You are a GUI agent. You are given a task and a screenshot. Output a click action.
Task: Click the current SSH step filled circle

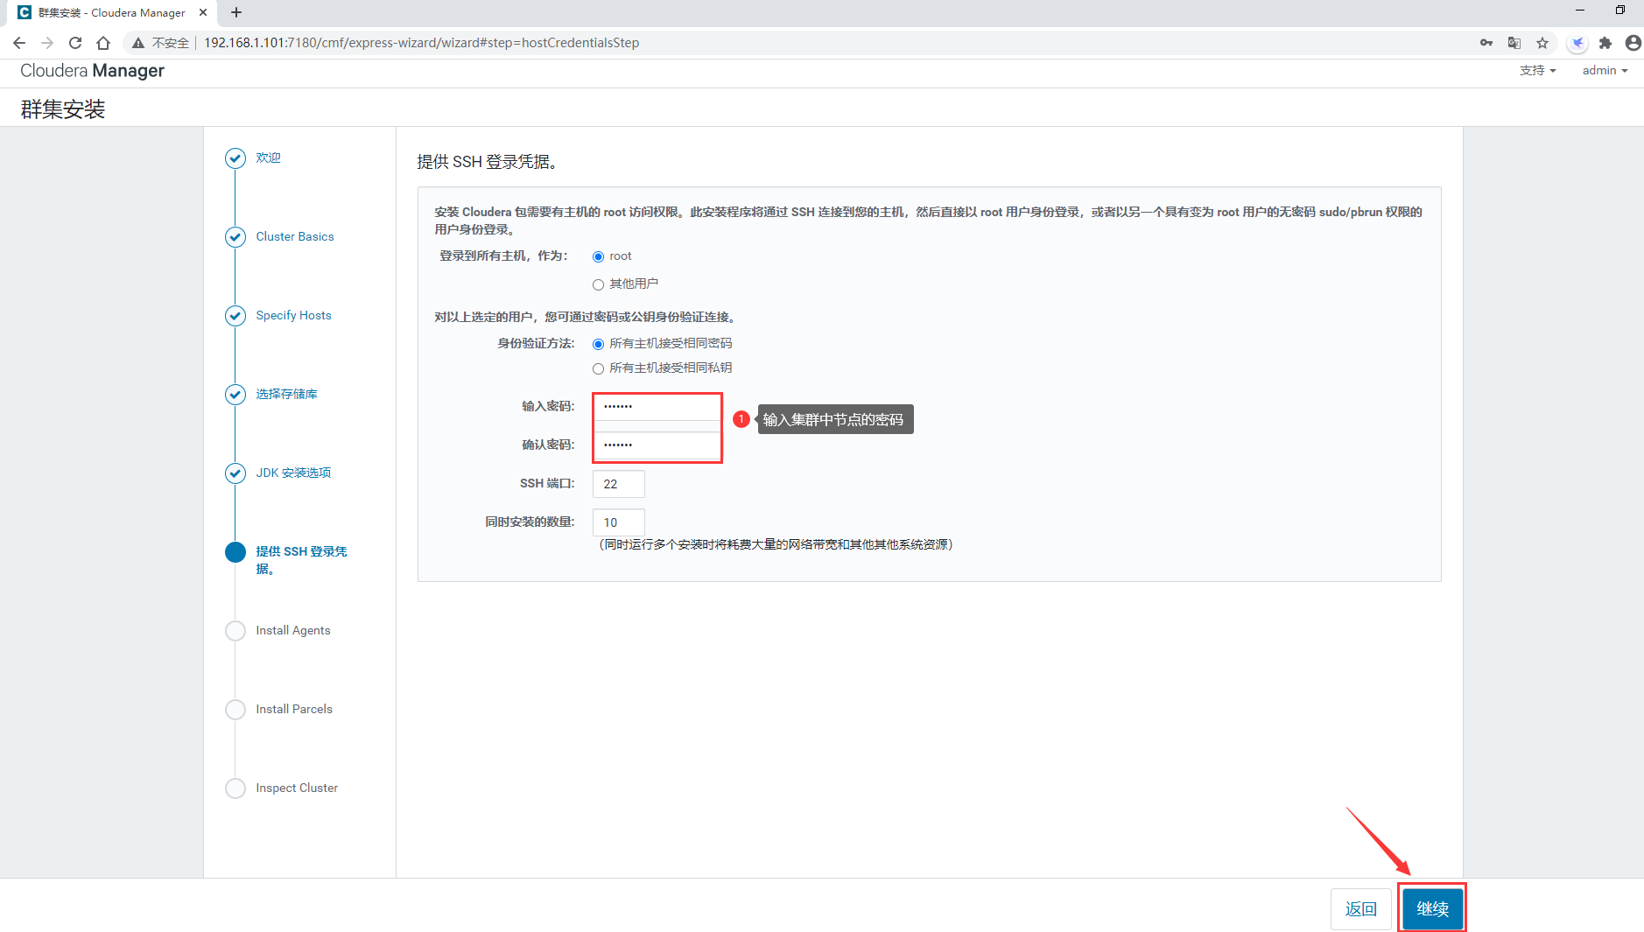[235, 552]
